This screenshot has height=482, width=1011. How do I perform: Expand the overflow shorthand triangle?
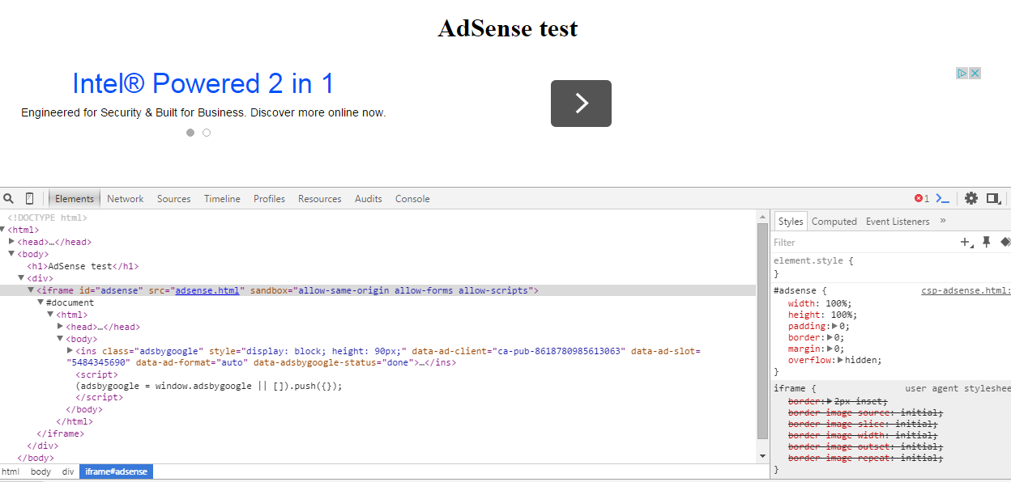pos(841,361)
